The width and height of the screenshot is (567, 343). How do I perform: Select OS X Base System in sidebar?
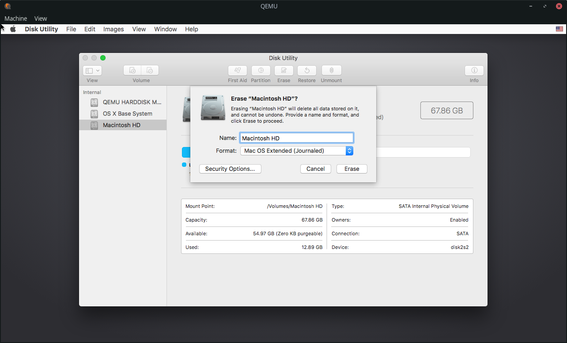coord(123,113)
